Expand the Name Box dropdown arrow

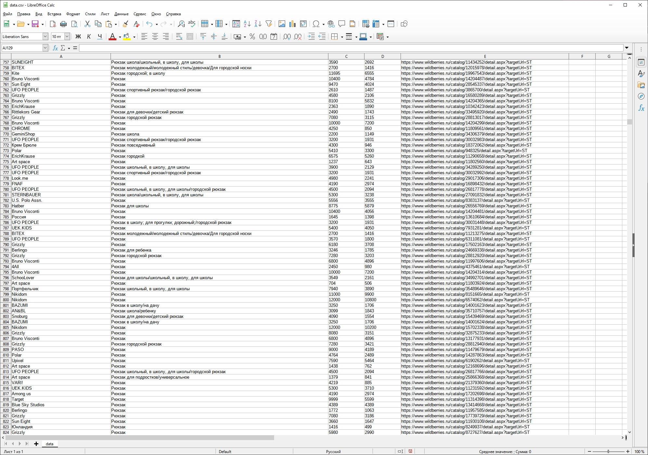(45, 48)
